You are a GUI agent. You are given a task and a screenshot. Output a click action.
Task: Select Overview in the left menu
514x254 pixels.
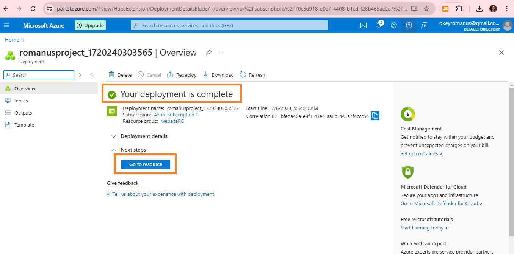coord(49,88)
